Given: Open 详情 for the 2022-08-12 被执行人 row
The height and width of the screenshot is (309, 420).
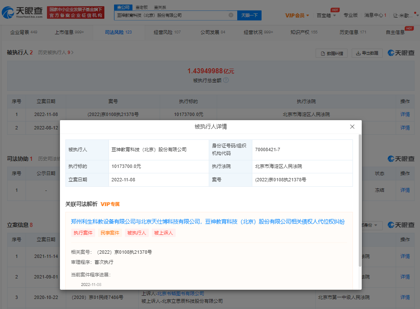Looking at the screenshot, I should [405, 128].
